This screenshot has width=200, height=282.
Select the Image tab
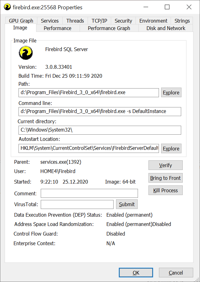tap(20, 28)
